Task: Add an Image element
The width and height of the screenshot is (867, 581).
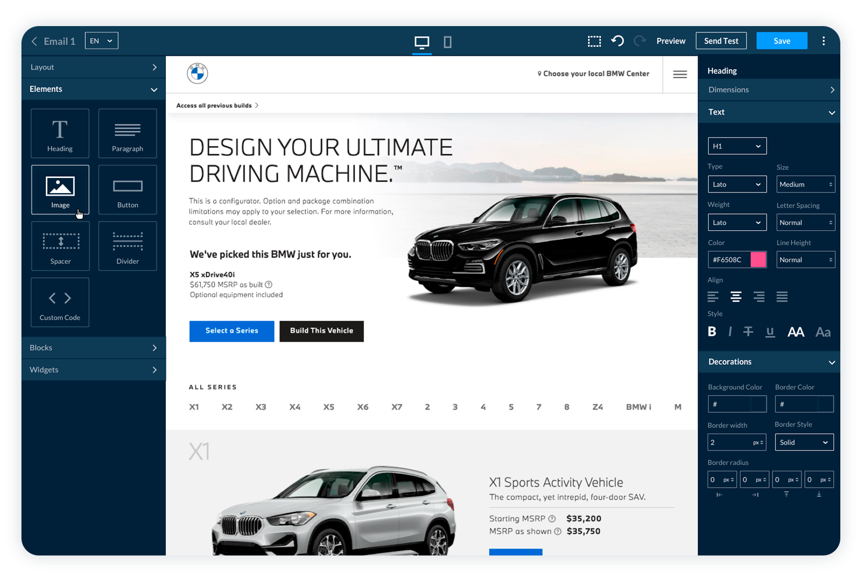Action: tap(60, 190)
